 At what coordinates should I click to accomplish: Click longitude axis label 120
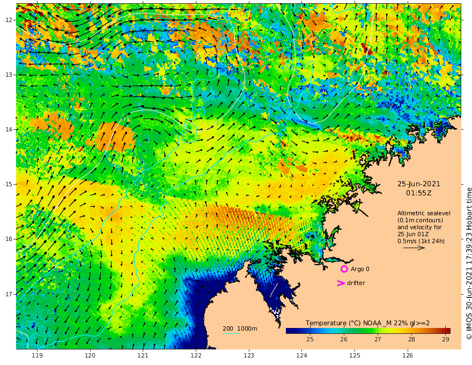(90, 355)
